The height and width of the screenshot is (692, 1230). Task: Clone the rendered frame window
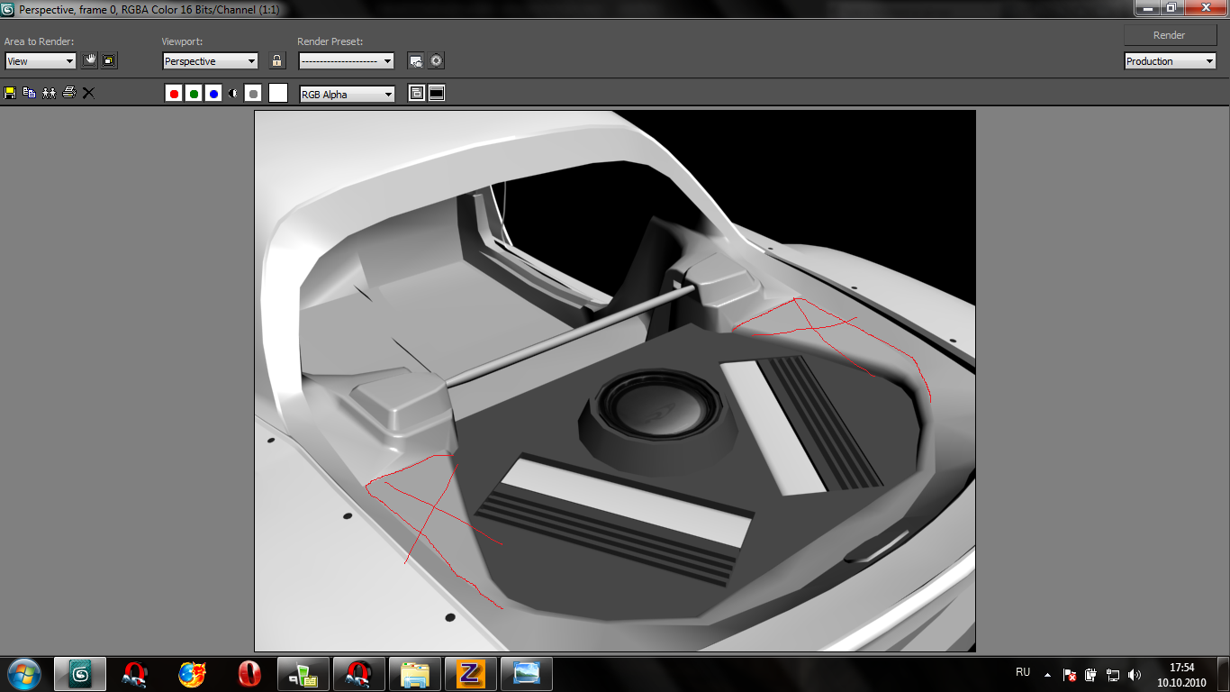pos(49,93)
